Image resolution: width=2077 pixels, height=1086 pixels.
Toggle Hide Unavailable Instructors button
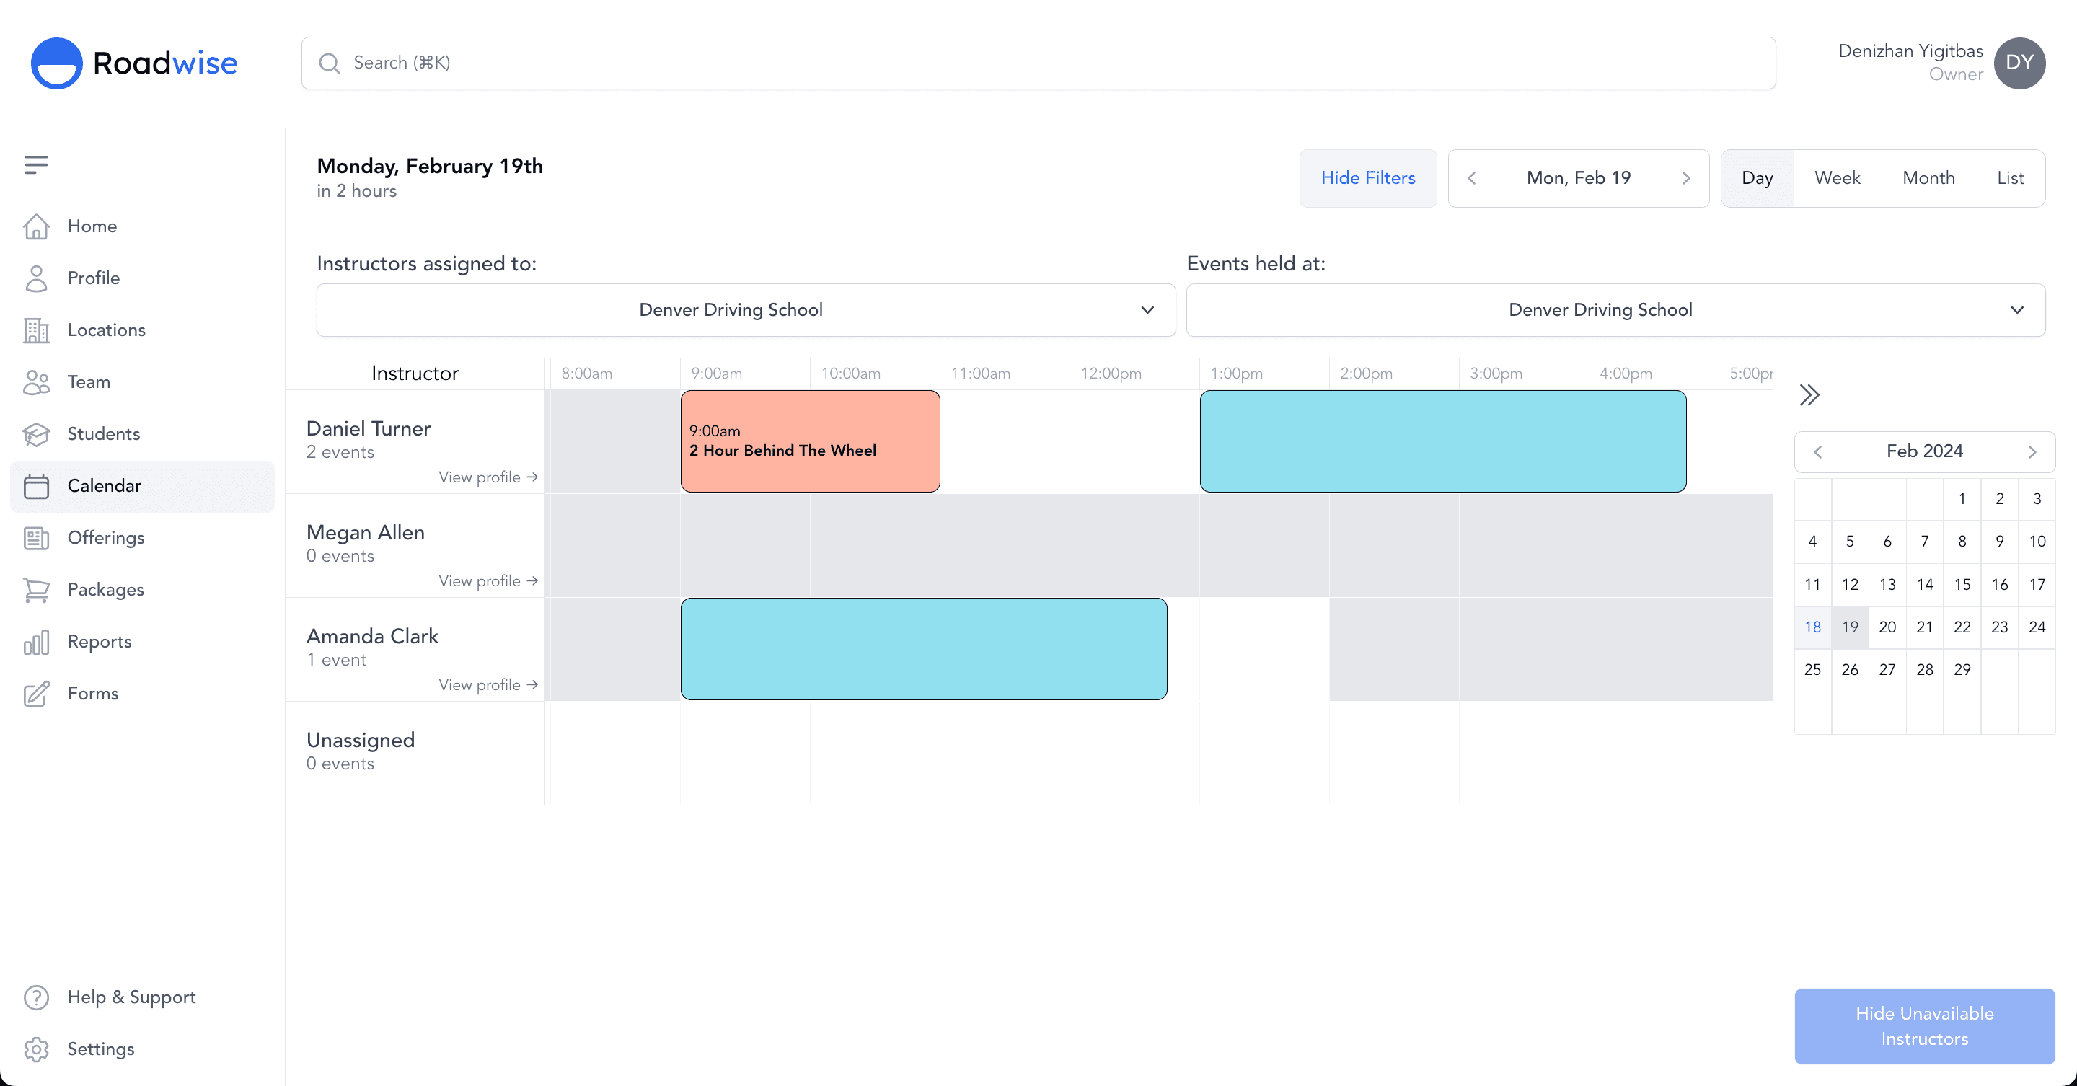click(x=1923, y=1027)
